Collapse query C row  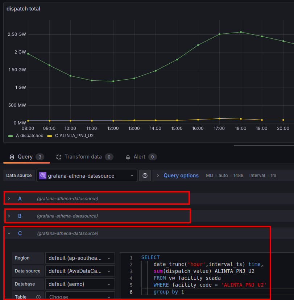click(9, 233)
